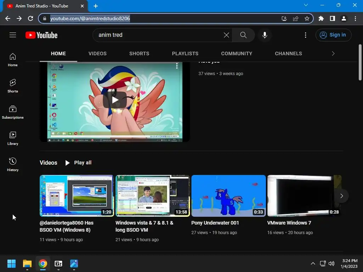Image resolution: width=363 pixels, height=272 pixels.
Task: Clear the search box with X
Action: click(x=227, y=35)
